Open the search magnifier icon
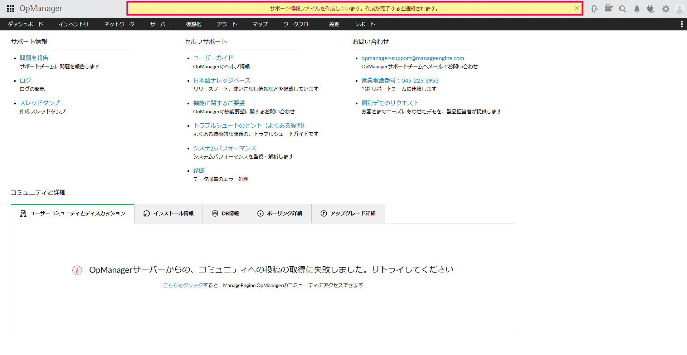This screenshot has height=355, width=687. (623, 9)
